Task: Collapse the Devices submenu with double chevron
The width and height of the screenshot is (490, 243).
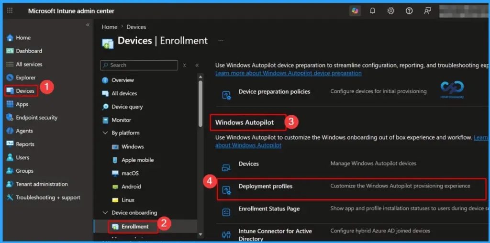Action: click(197, 65)
